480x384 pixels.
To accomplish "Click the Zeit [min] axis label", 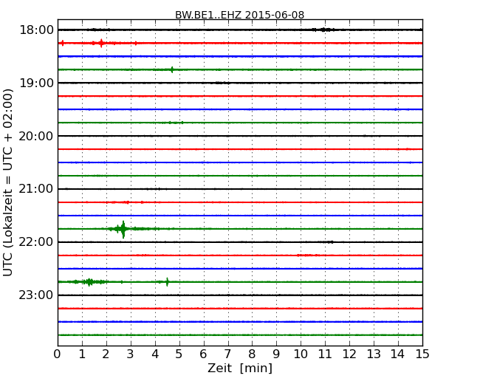I will [x=240, y=368].
